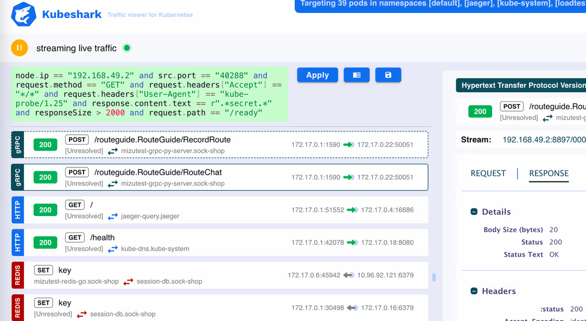This screenshot has height=321, width=586.
Task: Click the targeting 39 pods banner
Action: [x=441, y=5]
